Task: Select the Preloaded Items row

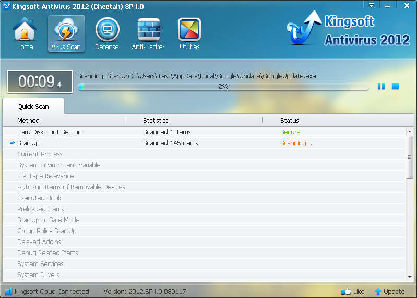Action: [x=204, y=209]
